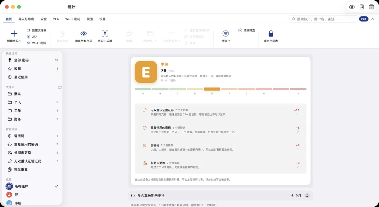Click the 新建密码 plus icon
Image resolution: width=379 pixels, height=207 pixels.
[14, 33]
